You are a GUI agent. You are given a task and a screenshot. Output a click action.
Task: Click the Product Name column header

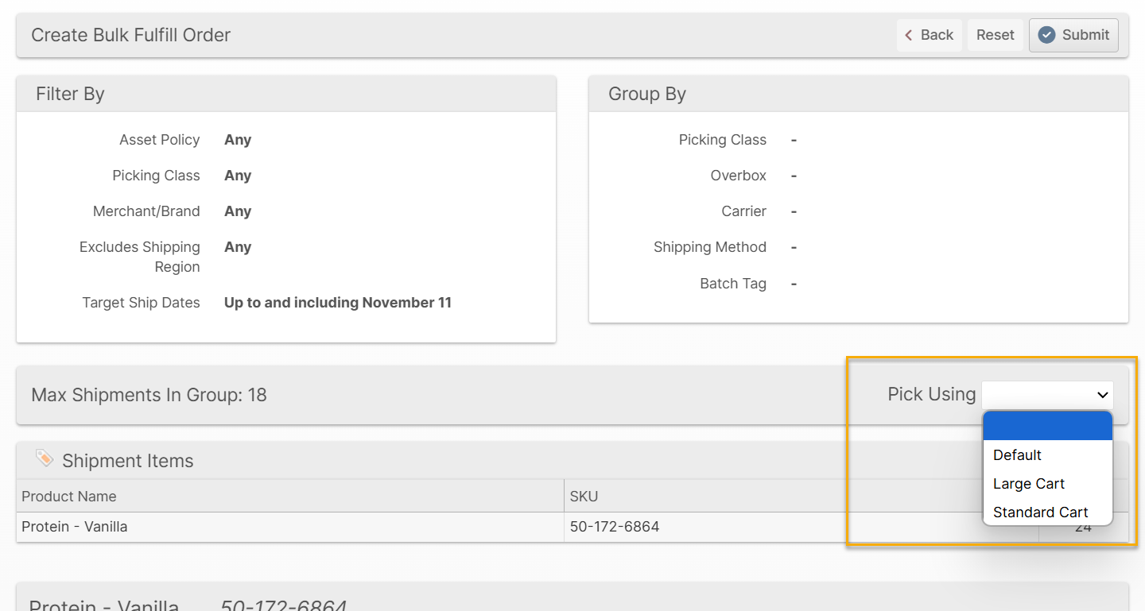(x=69, y=497)
